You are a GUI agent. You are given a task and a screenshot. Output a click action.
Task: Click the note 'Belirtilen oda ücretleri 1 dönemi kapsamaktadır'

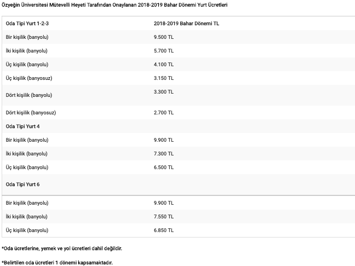[x=57, y=263]
